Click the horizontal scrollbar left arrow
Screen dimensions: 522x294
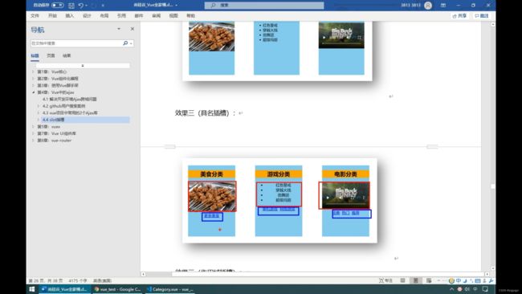143,274
